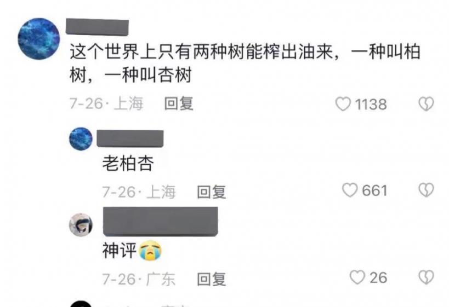Reply to the 神评 comment from 广东

[x=211, y=279]
